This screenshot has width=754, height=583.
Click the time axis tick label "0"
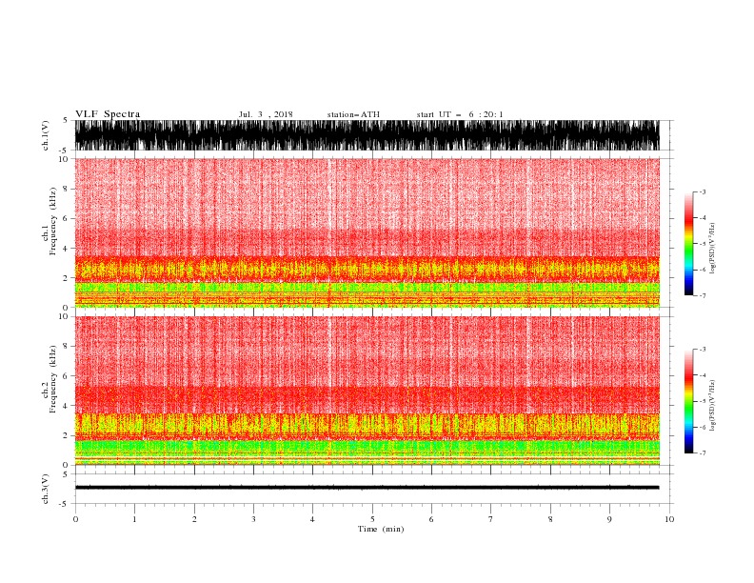click(75, 519)
